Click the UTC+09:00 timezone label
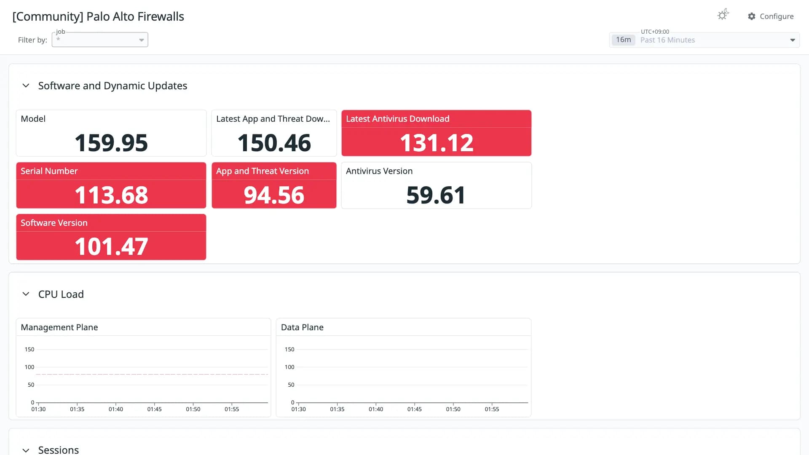809x455 pixels. [x=655, y=32]
